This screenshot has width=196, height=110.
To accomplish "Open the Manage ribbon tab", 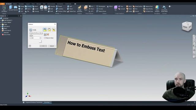I will pyautogui.click(x=39, y=4).
